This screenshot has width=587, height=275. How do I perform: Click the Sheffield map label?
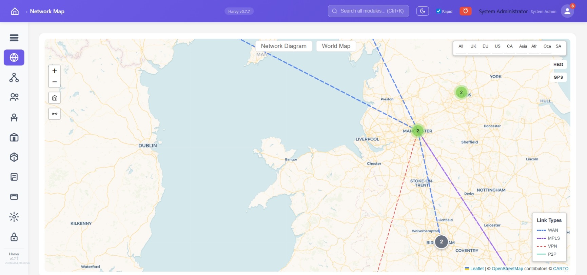point(469,142)
